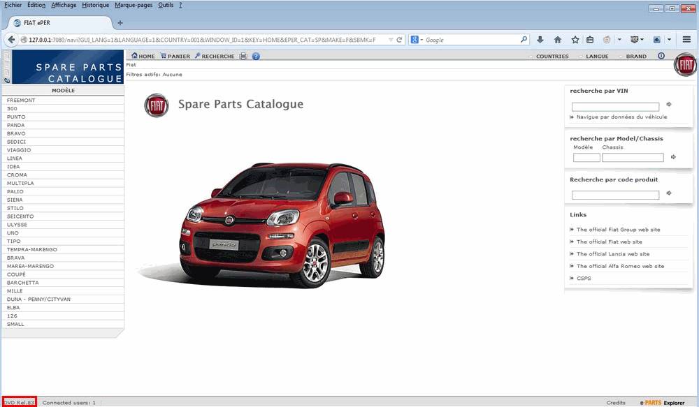
Task: Reload the page with the refresh icon
Action: 399,40
